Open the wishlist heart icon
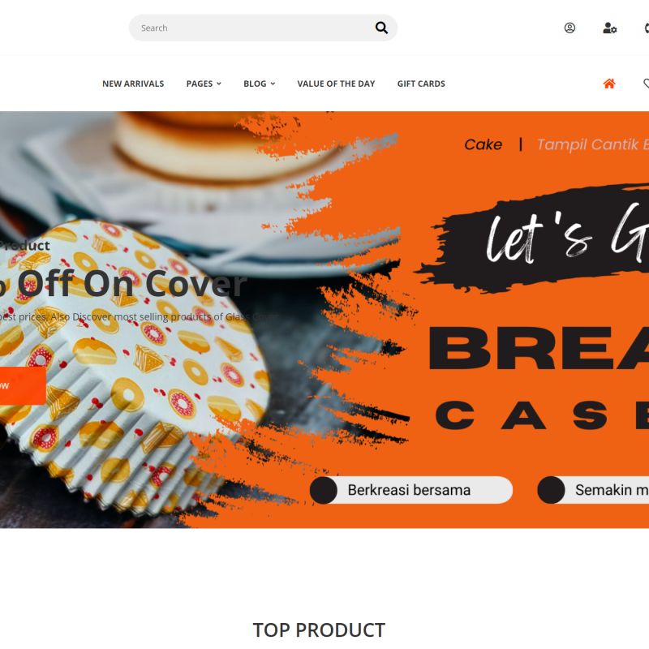 click(x=646, y=84)
